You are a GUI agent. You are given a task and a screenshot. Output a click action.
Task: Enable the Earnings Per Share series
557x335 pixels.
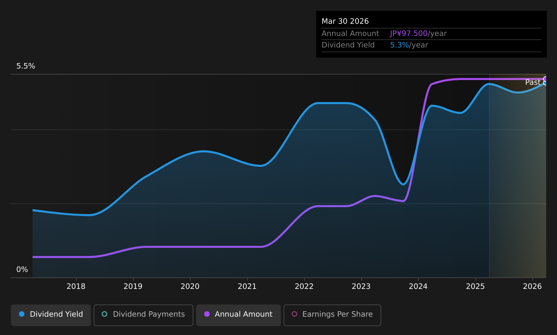(x=332, y=315)
